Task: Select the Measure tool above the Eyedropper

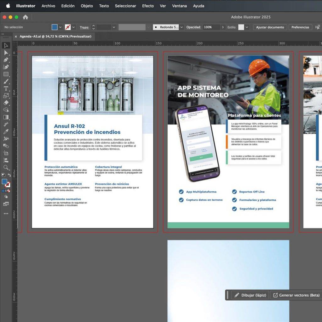Action: pos(6,124)
